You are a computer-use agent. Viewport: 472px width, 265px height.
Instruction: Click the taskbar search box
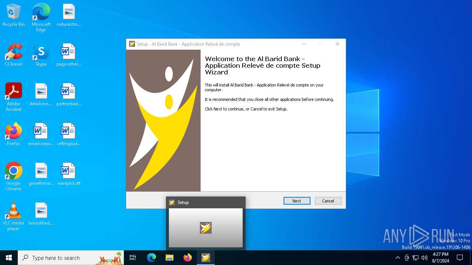click(x=71, y=258)
